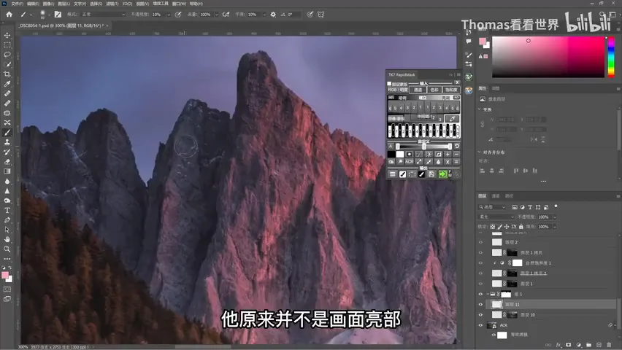Select the Lasso tool
This screenshot has width=622, height=350.
pos(7,55)
